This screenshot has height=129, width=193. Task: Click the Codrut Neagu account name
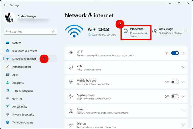click(x=27, y=16)
